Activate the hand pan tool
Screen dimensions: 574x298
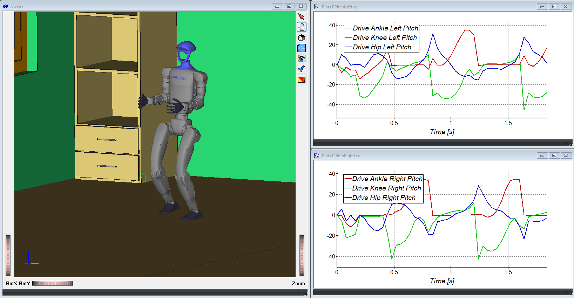pos(301,27)
